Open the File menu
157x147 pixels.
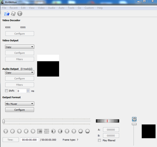(4, 8)
